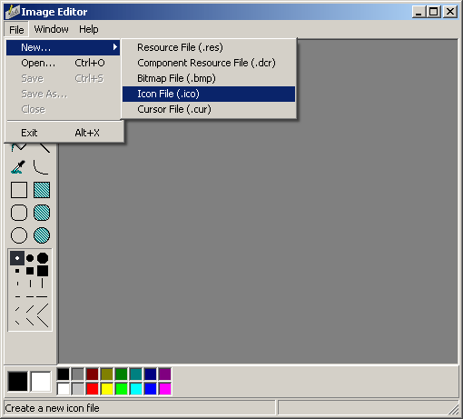Viewport: 463px width, 419px height.
Task: Pick the light silver palette swatch
Action: tap(78, 389)
